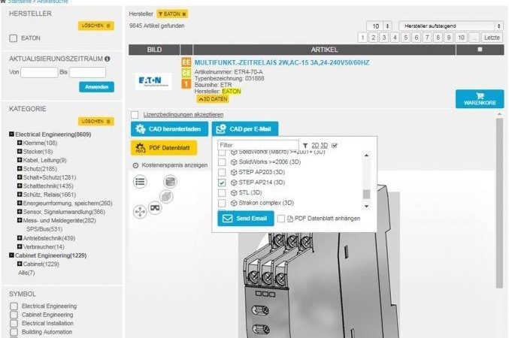Open the Warenkorb cart button
Screen dimensions: 509x338
tap(480, 99)
